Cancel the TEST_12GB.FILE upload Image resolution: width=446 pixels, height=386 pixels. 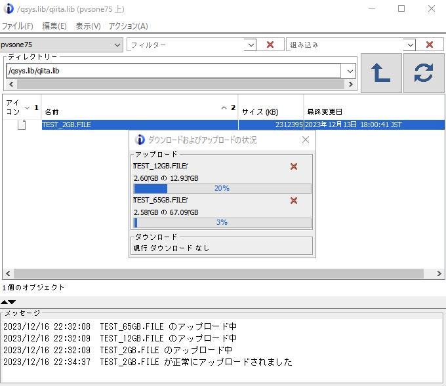click(294, 166)
